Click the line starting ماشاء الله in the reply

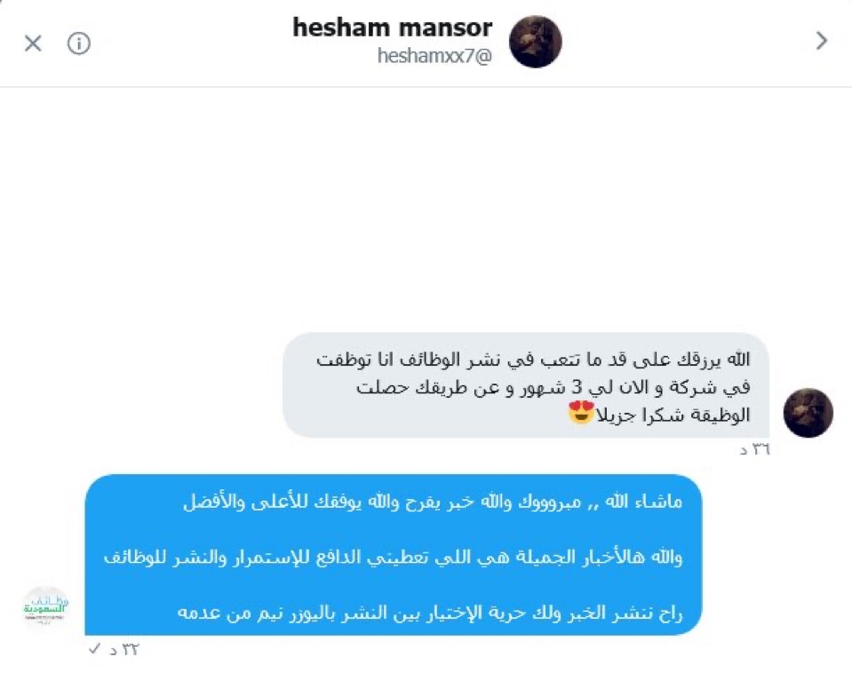[433, 502]
